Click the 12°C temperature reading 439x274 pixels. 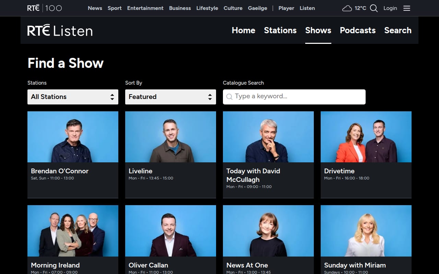pos(360,8)
